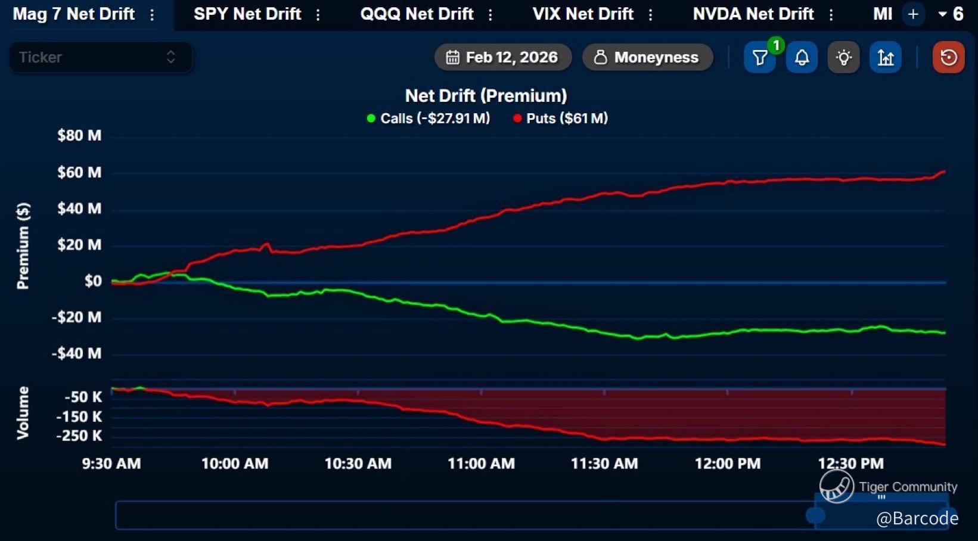Image resolution: width=978 pixels, height=541 pixels.
Task: Click the -50 K volume axis label
Action: pos(83,397)
